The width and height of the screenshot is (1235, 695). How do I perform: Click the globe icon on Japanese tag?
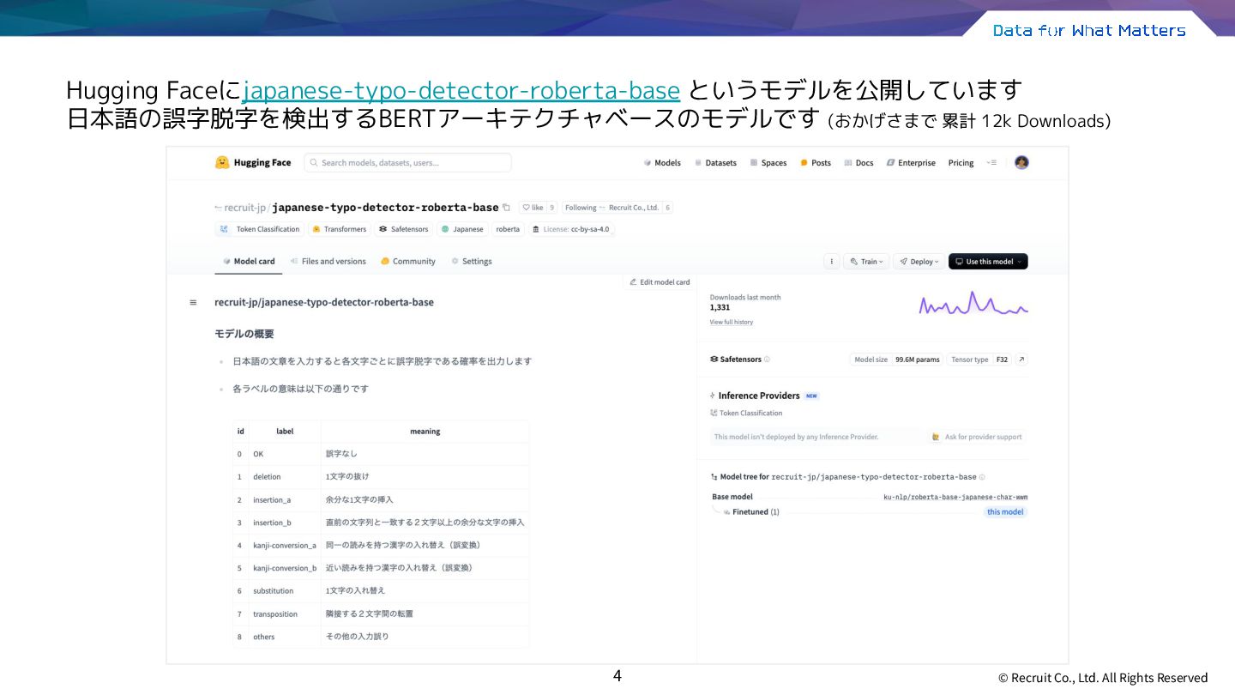coord(445,229)
